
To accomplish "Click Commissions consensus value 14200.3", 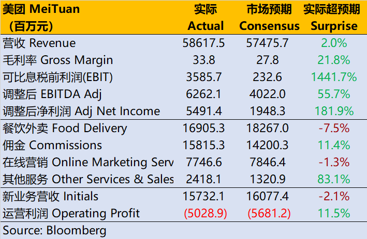I will (269, 146).
